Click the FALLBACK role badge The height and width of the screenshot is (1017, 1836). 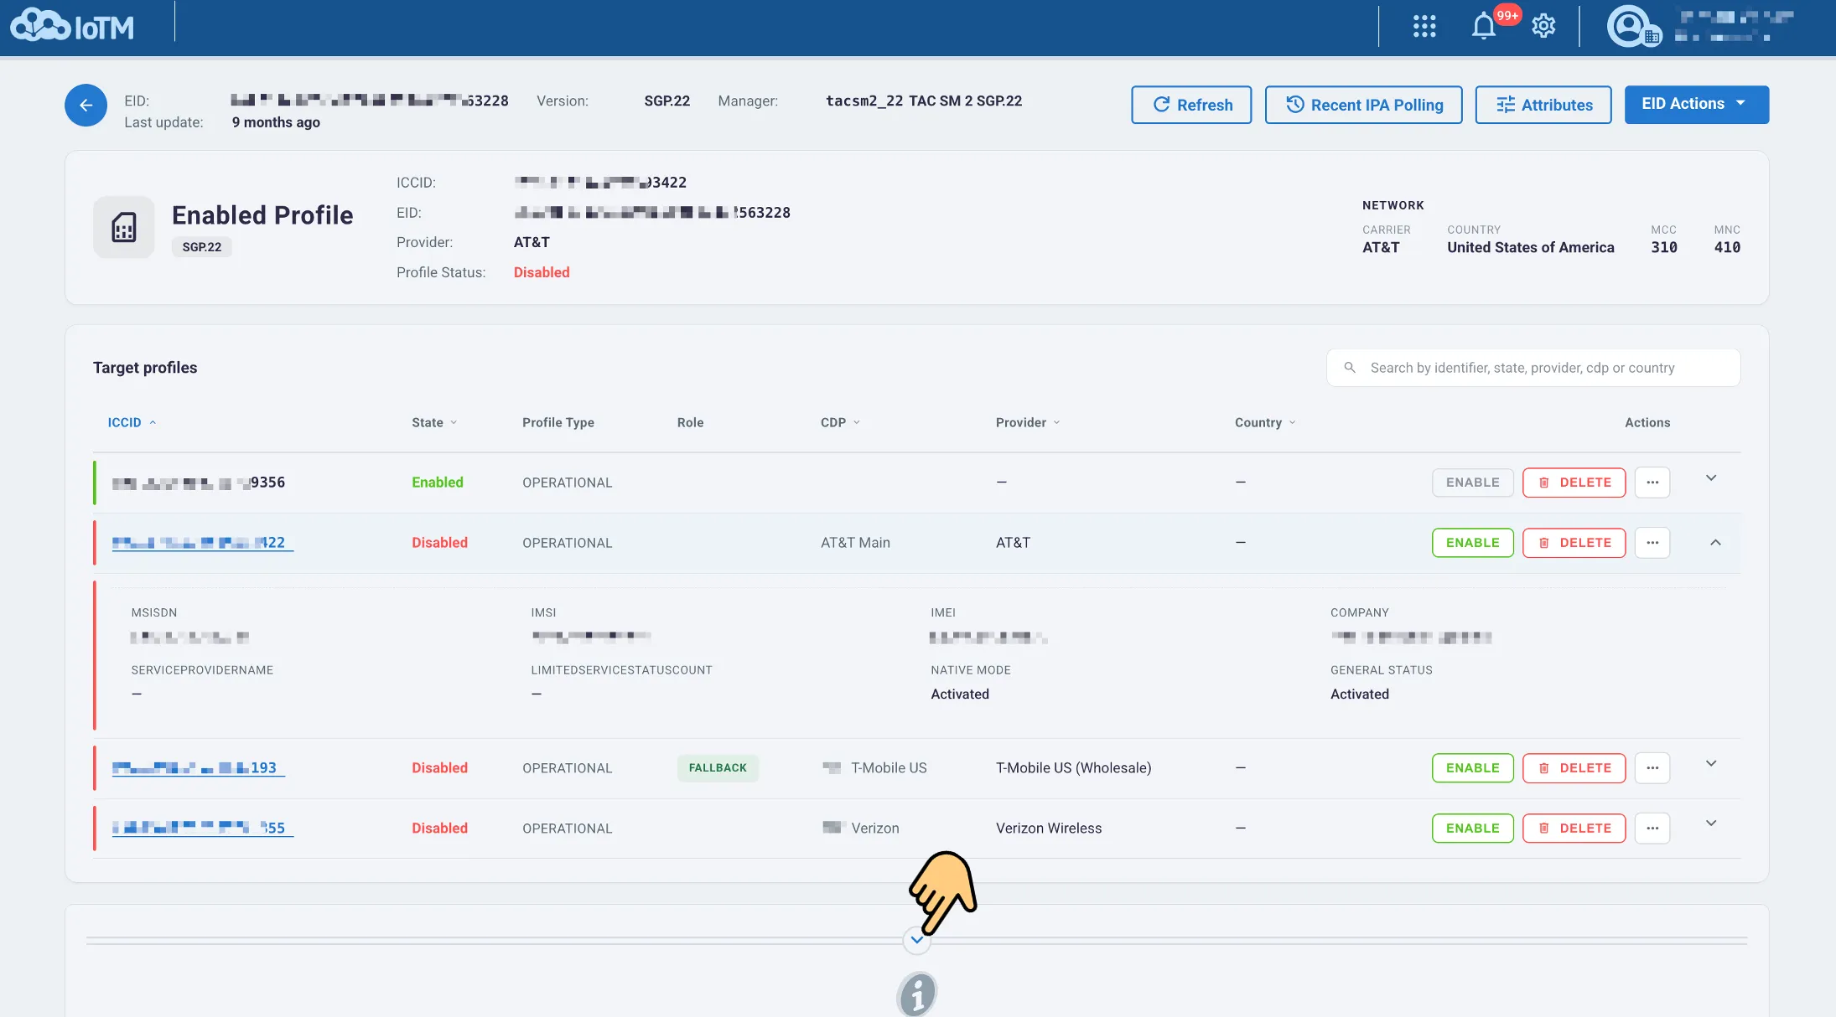point(718,768)
